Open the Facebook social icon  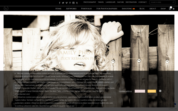[60, 3]
